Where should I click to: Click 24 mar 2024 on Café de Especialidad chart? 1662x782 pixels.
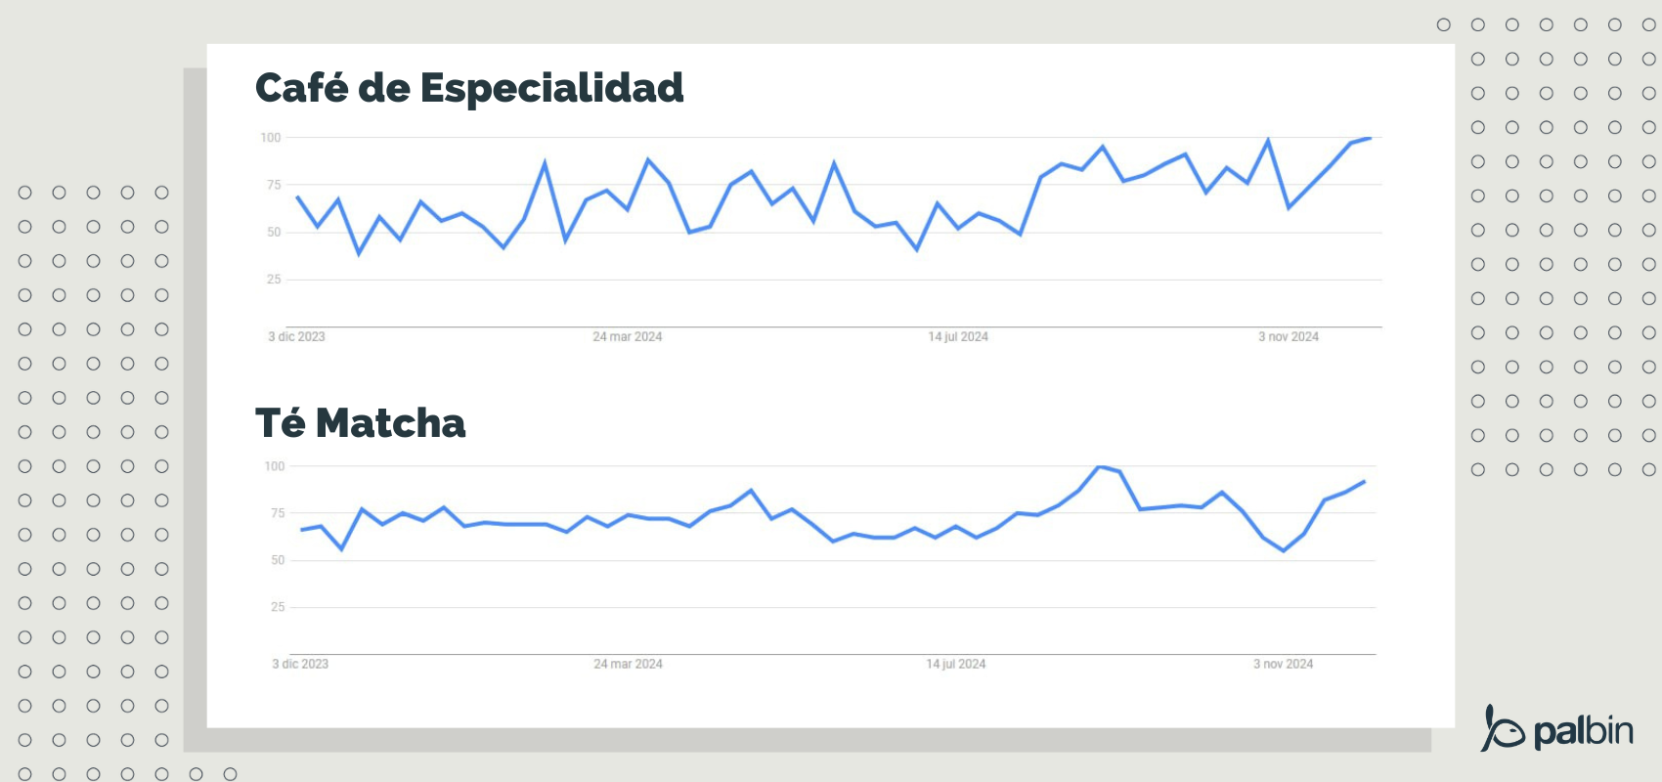[627, 337]
